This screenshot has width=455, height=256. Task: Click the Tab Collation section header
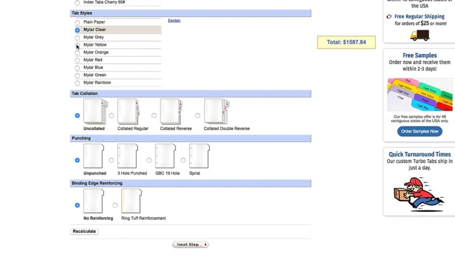(190, 94)
